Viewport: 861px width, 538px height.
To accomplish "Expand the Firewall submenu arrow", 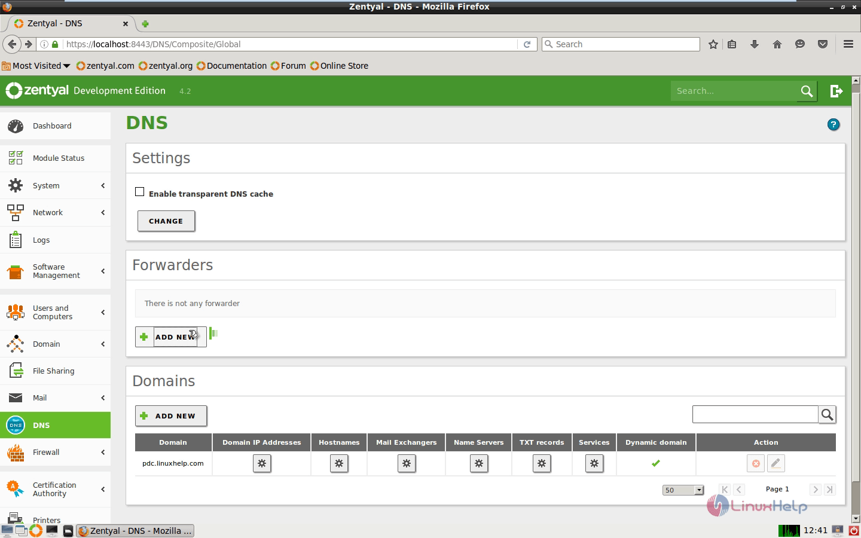I will coord(103,453).
